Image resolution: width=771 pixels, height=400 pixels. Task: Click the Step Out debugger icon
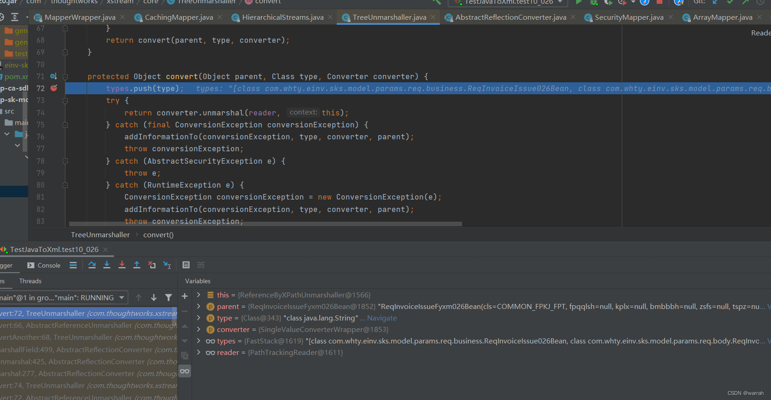tap(137, 265)
